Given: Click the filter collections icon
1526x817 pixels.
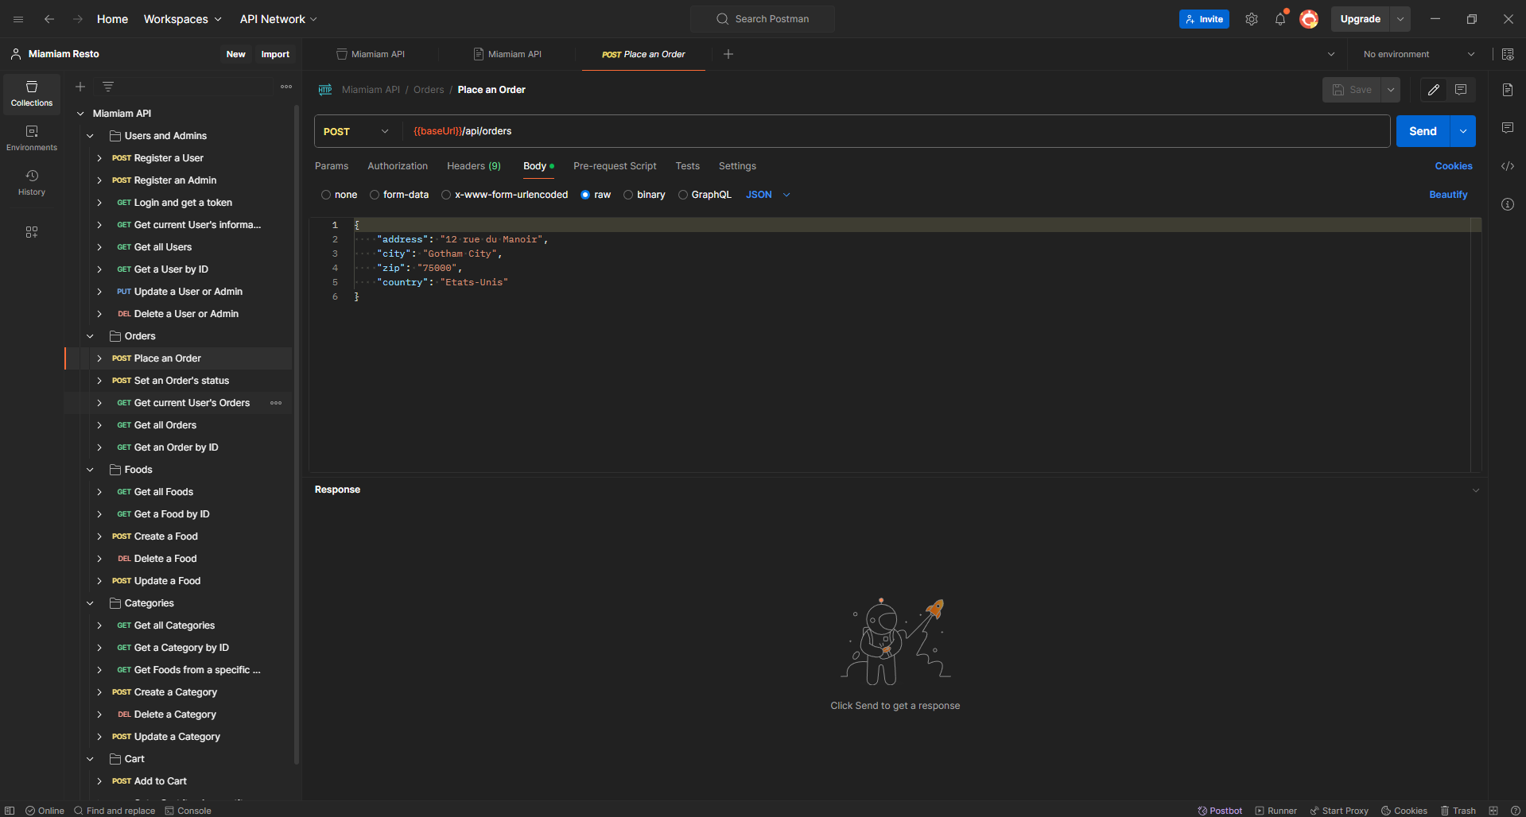Looking at the screenshot, I should click(x=108, y=87).
